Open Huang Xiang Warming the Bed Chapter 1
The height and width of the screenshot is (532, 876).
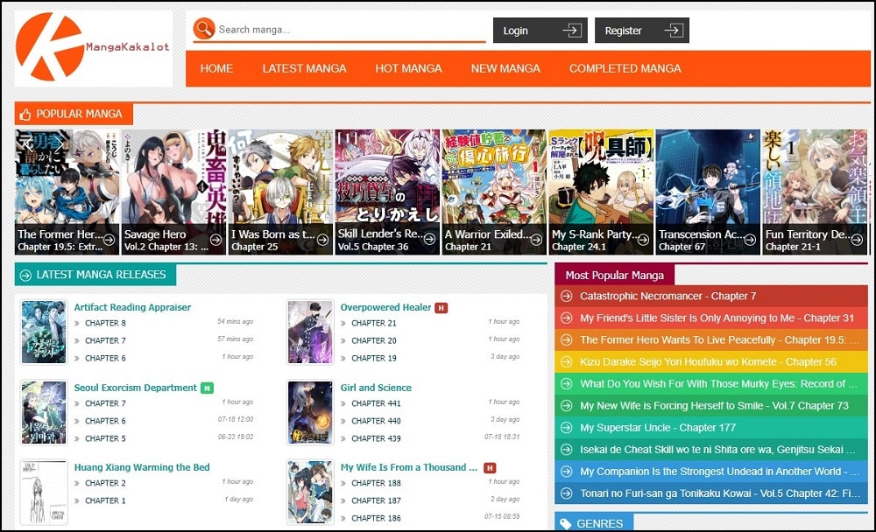(105, 500)
